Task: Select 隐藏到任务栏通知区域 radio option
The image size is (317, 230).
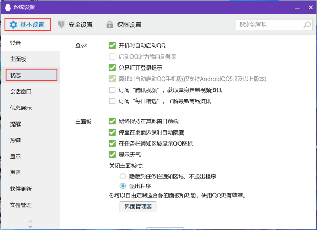Action: (123, 176)
